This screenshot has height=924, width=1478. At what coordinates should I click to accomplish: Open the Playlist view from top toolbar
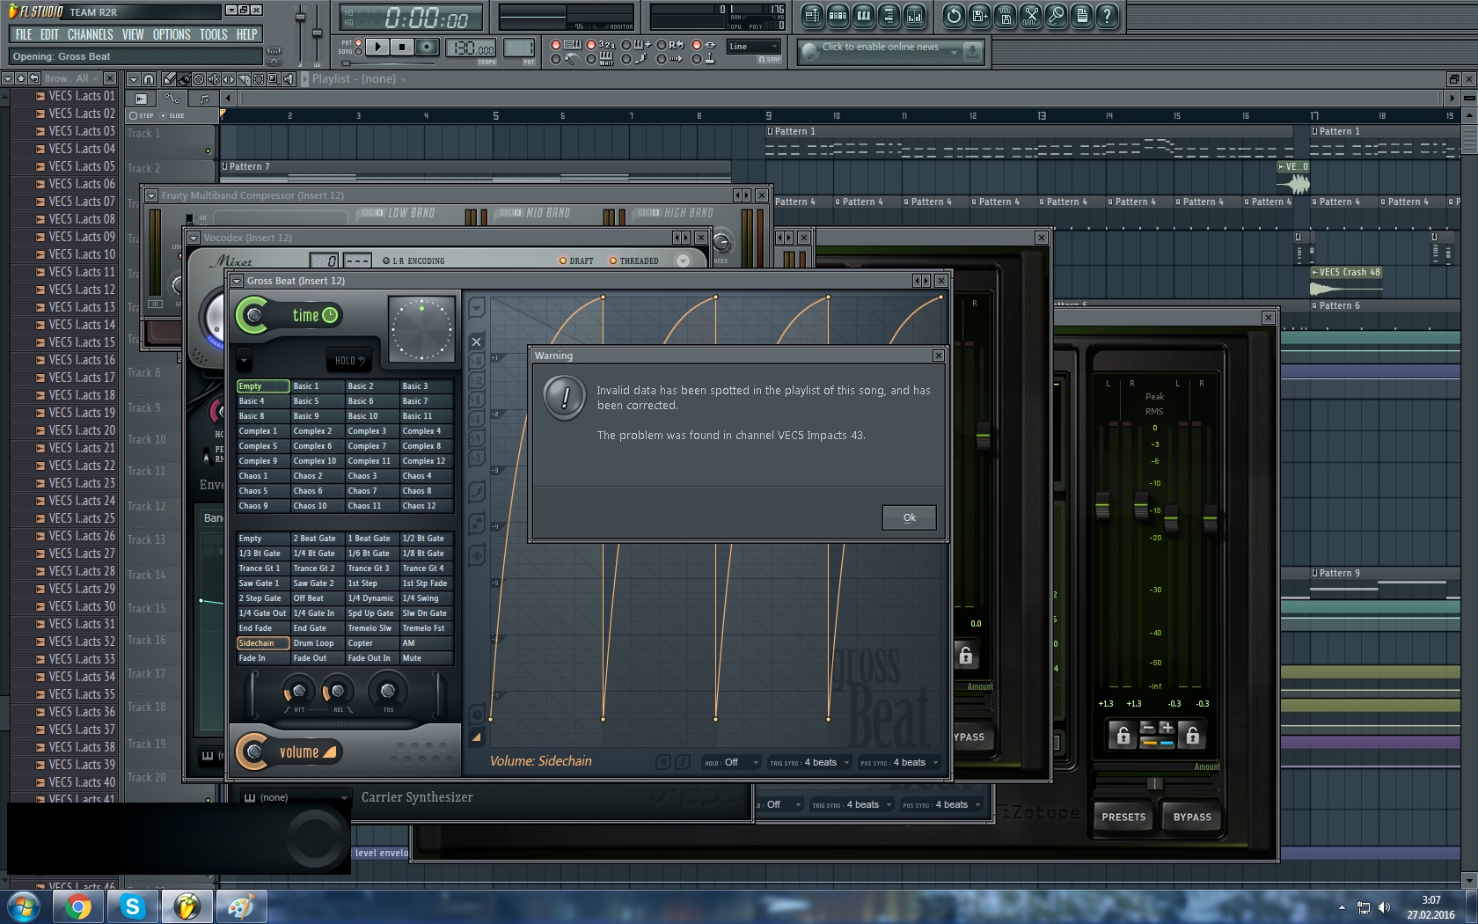click(x=812, y=15)
